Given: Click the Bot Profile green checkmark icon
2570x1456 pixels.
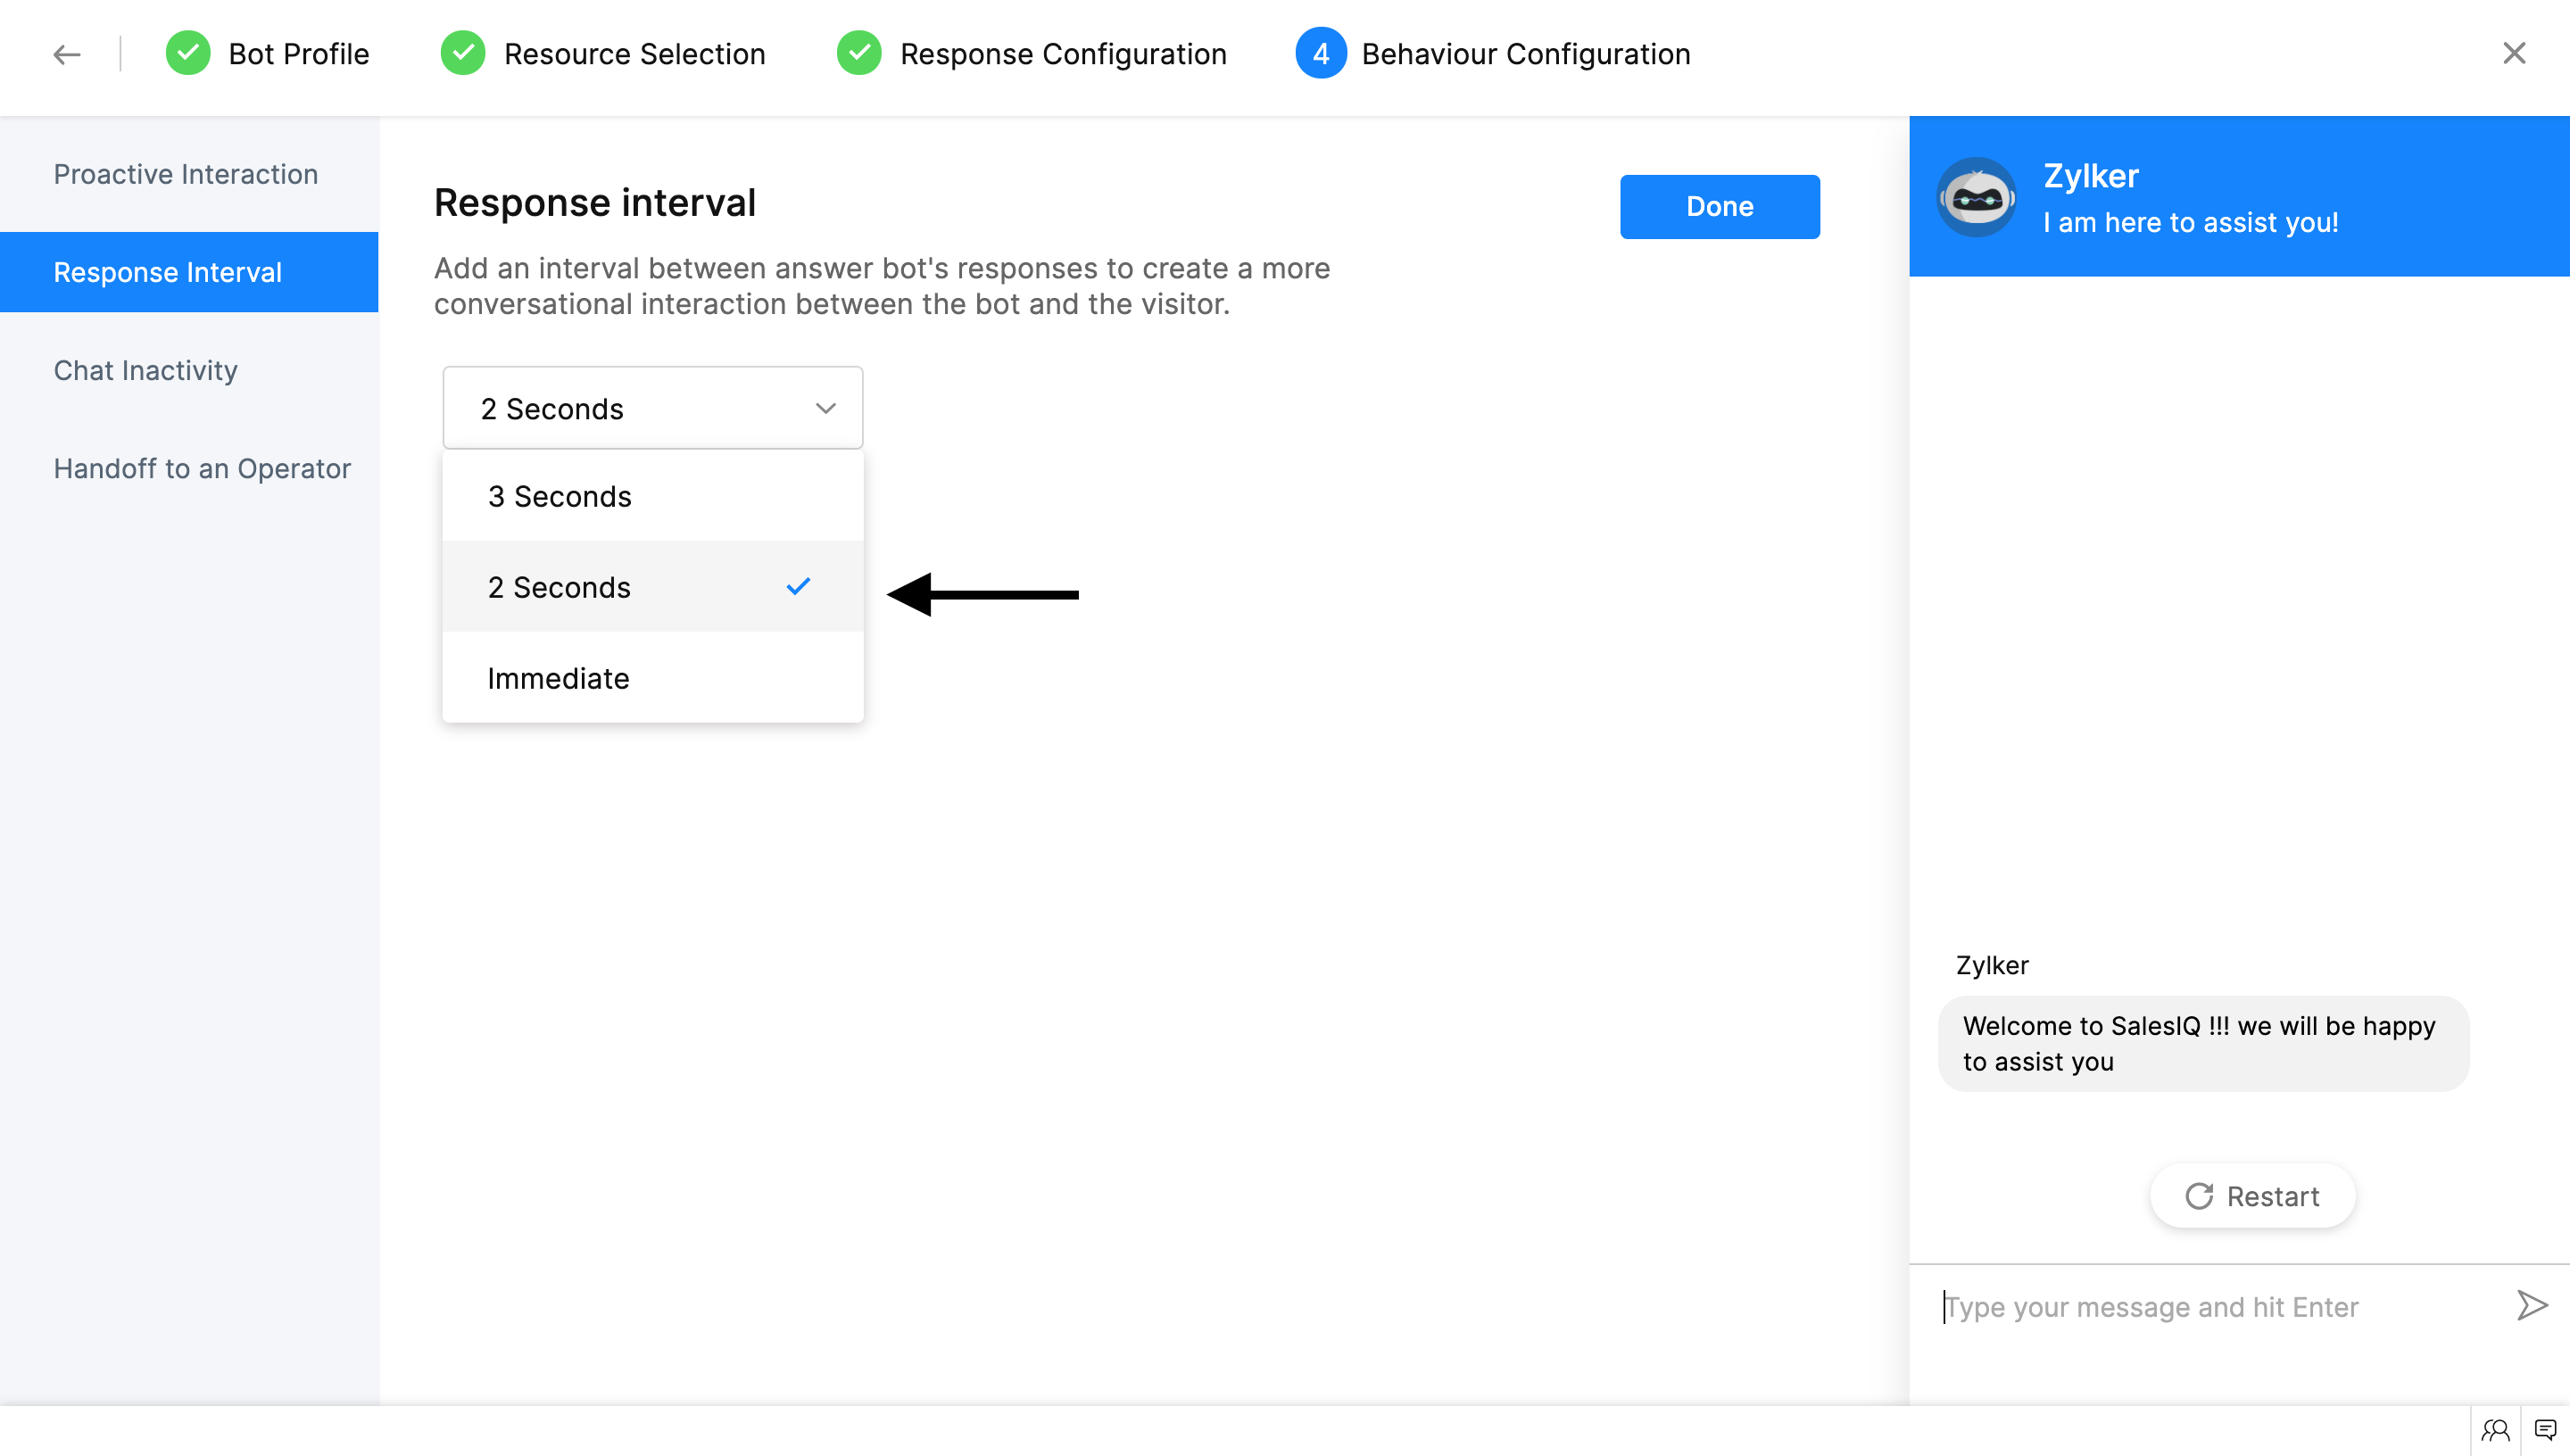Looking at the screenshot, I should [x=188, y=54].
